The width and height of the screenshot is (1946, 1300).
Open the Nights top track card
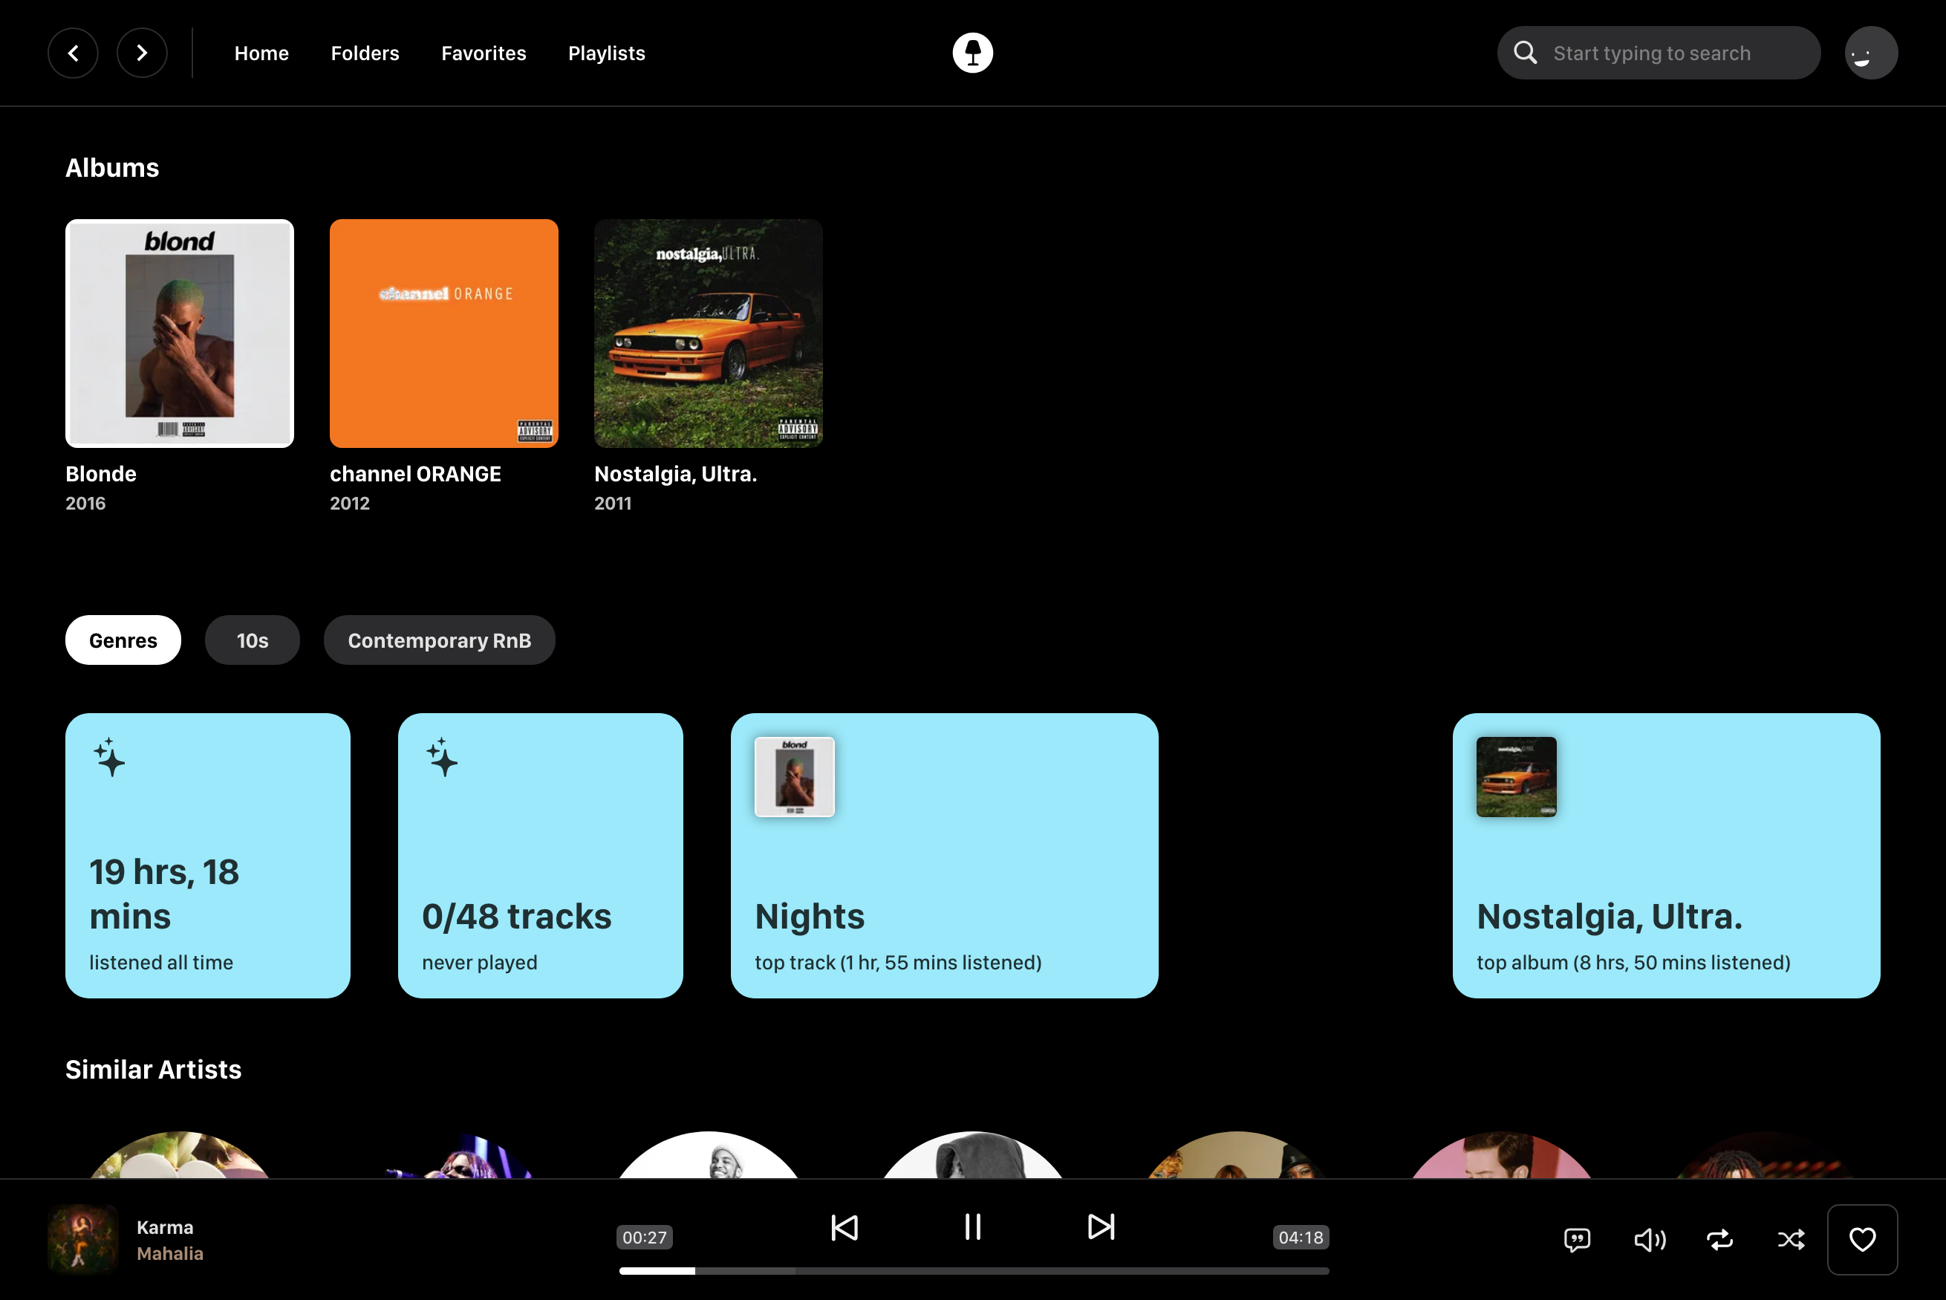click(945, 856)
